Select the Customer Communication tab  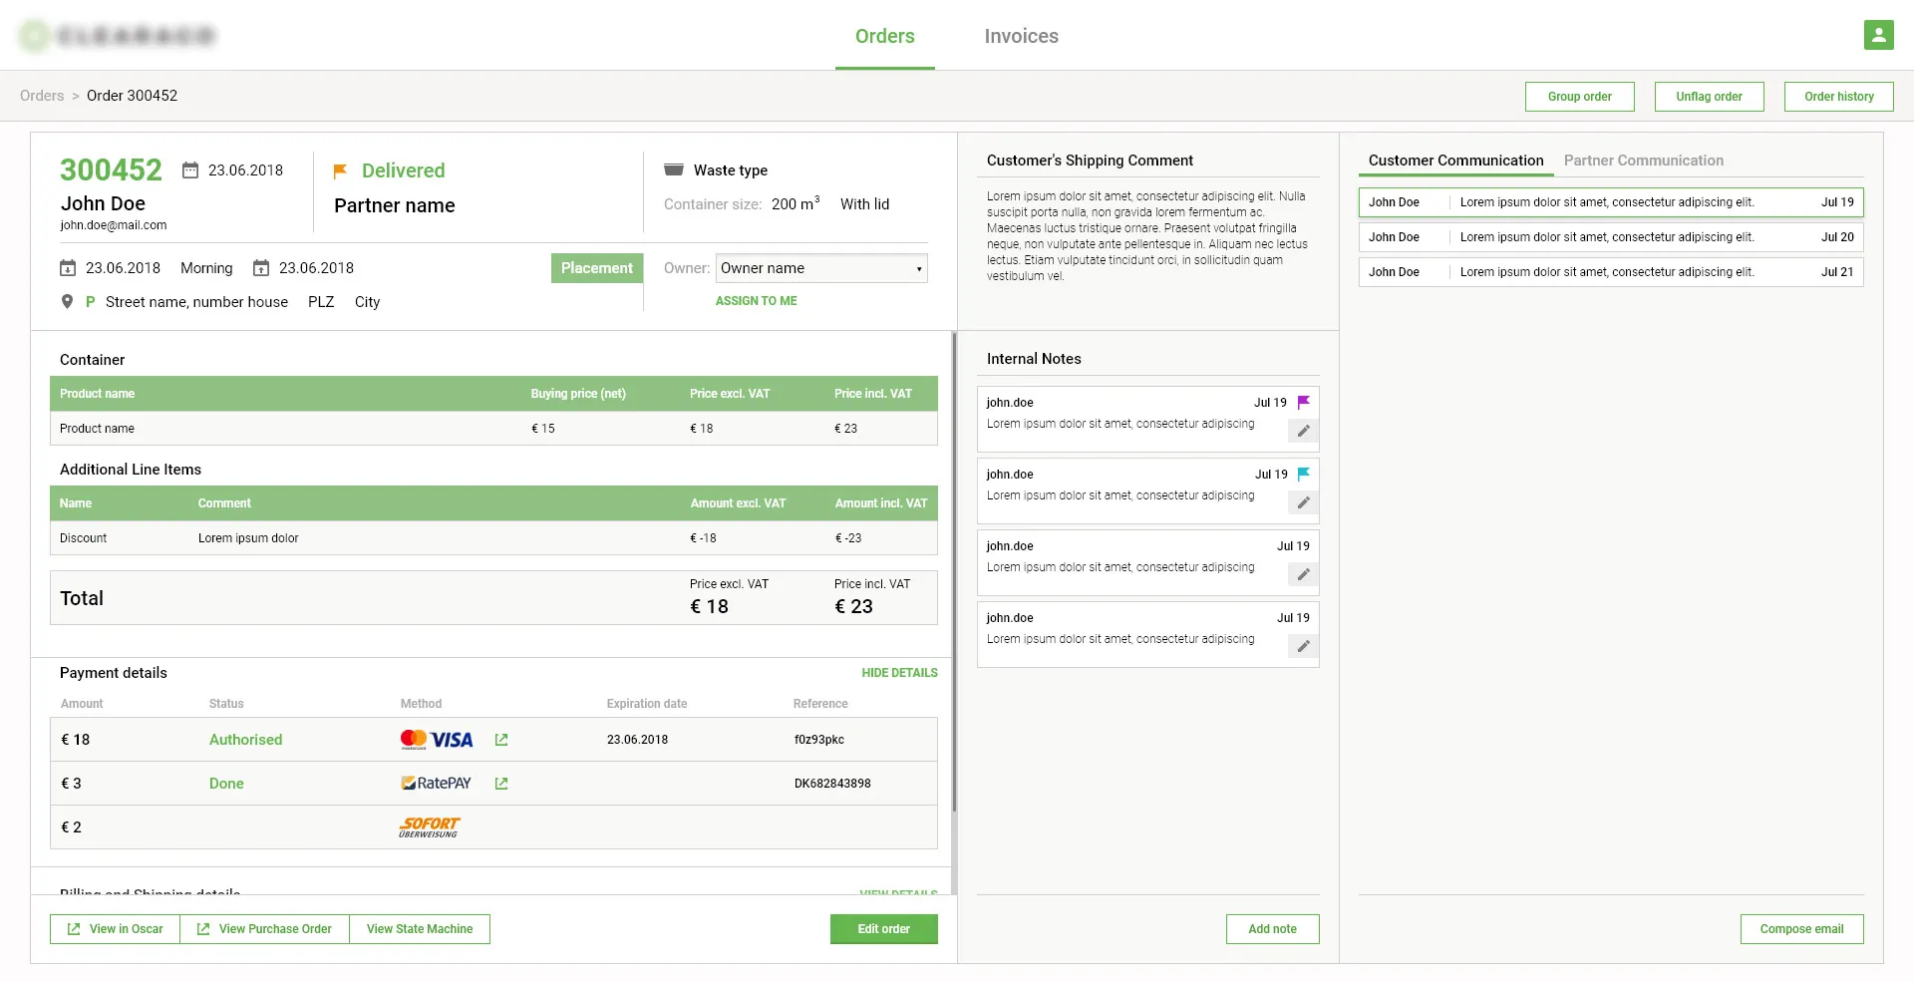pyautogui.click(x=1455, y=161)
